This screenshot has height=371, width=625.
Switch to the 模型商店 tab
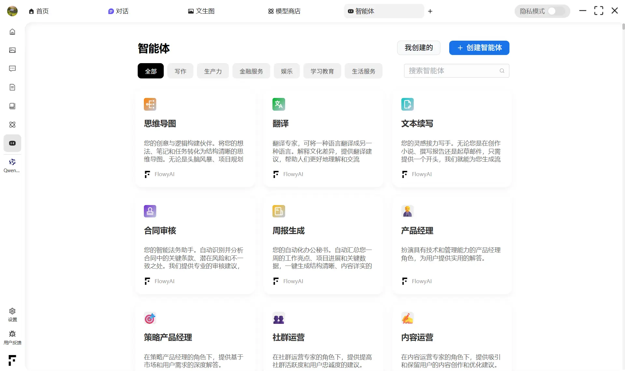(x=284, y=11)
